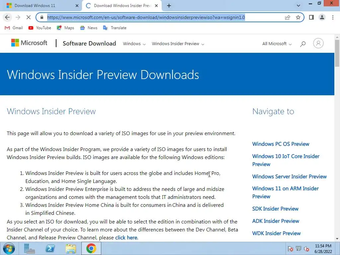340x255 pixels.
Task: Click the page vertical scrollbar thumb
Action: pos(337,53)
